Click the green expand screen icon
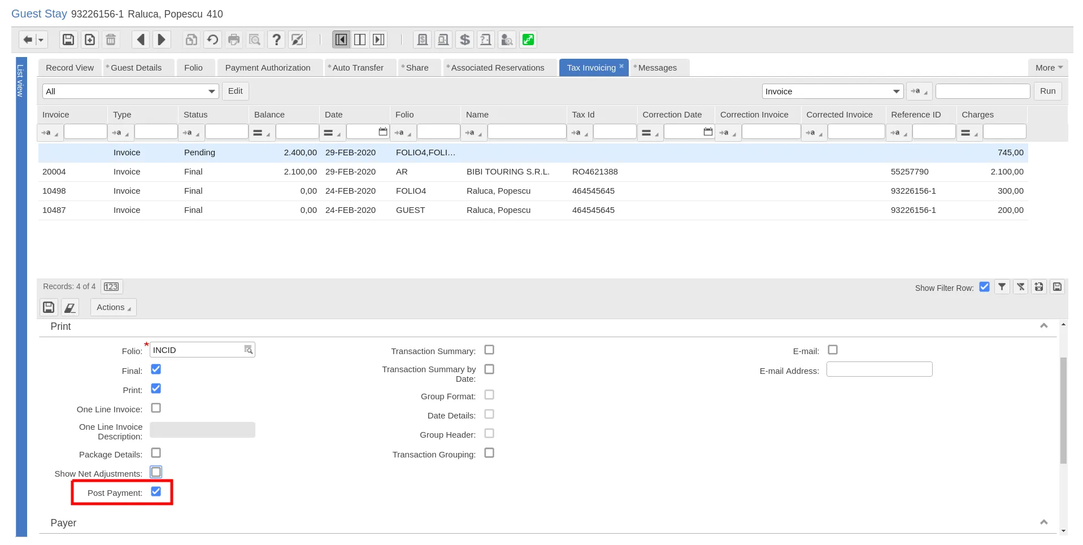 [528, 40]
